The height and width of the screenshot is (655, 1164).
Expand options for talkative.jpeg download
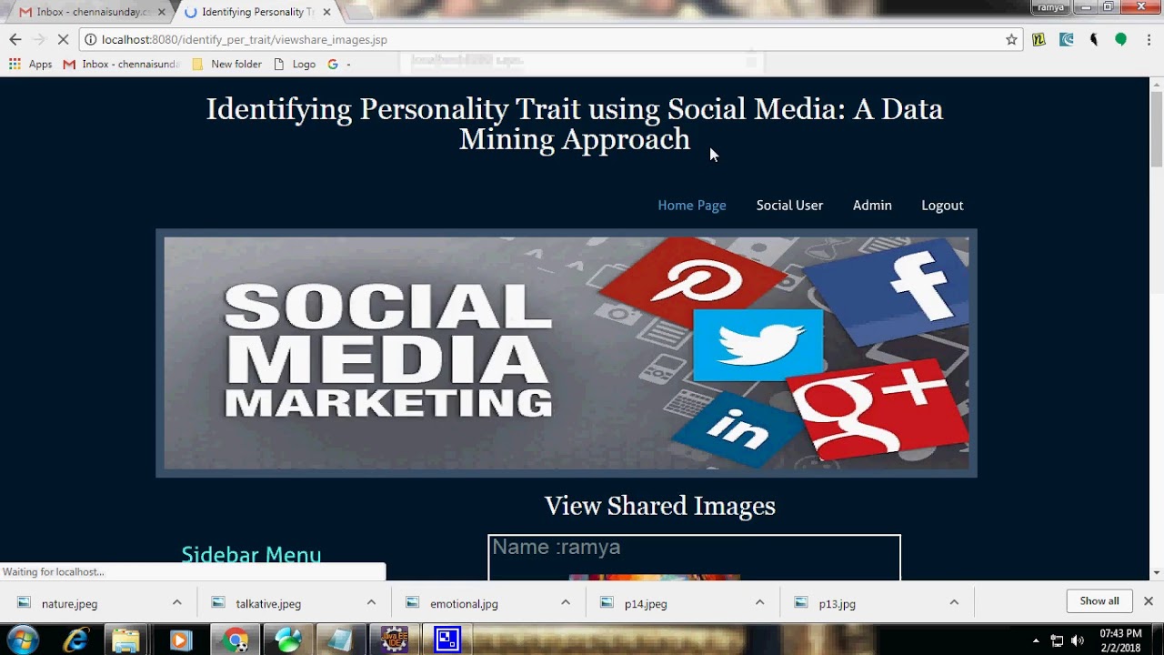(371, 602)
